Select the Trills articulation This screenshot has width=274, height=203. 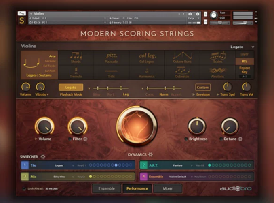(x=111, y=73)
